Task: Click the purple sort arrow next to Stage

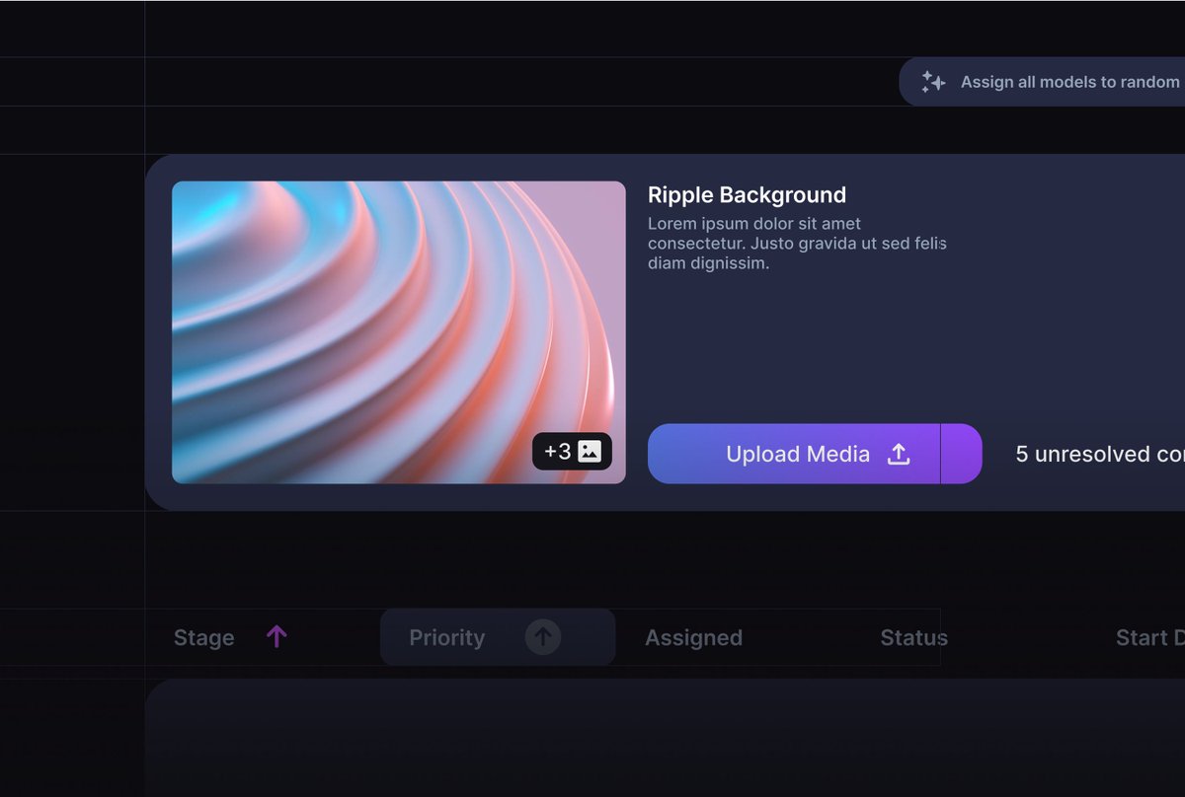Action: pos(276,637)
